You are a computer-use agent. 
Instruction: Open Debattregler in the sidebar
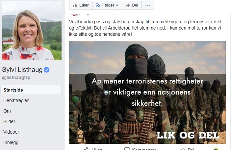[16, 100]
